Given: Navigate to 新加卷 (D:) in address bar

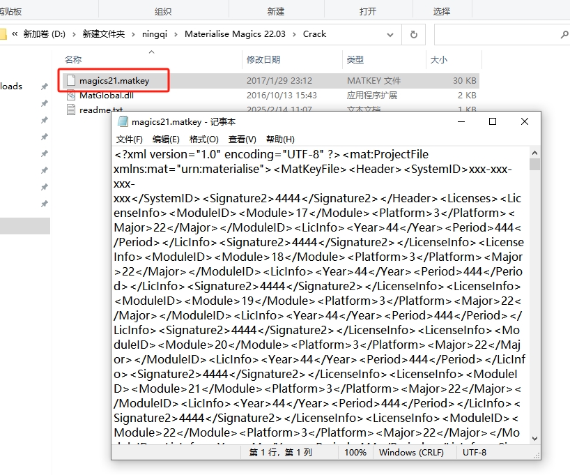Looking at the screenshot, I should 45,34.
